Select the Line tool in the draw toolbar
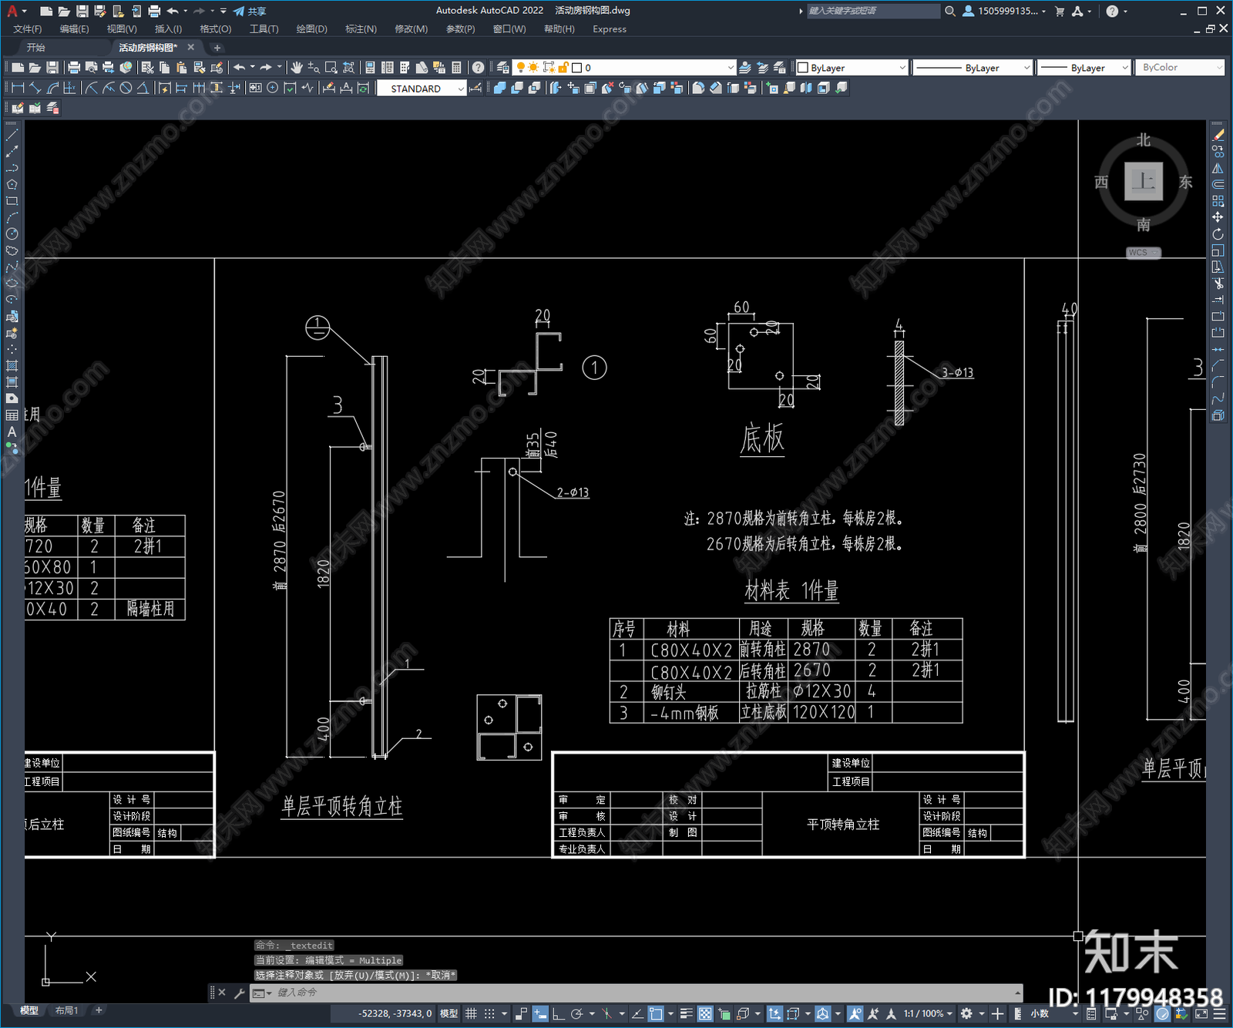Viewport: 1233px width, 1028px height. click(12, 135)
